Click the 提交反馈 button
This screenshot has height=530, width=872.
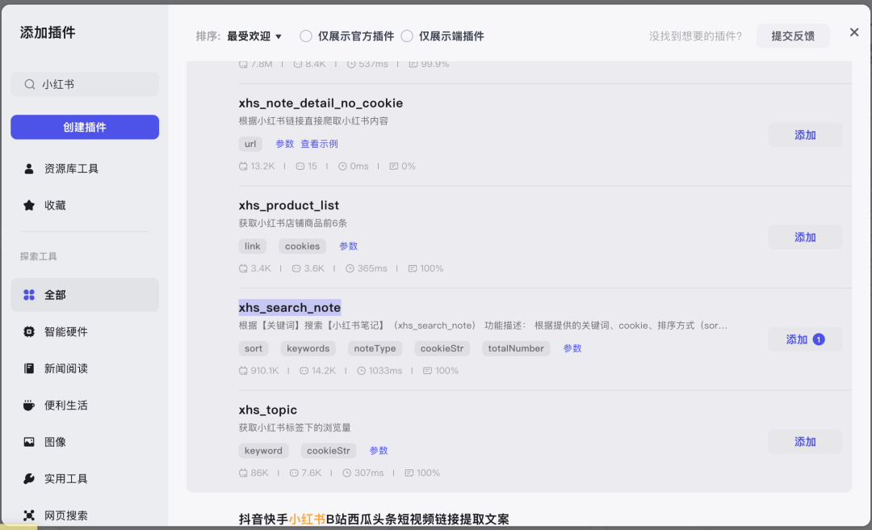(793, 36)
